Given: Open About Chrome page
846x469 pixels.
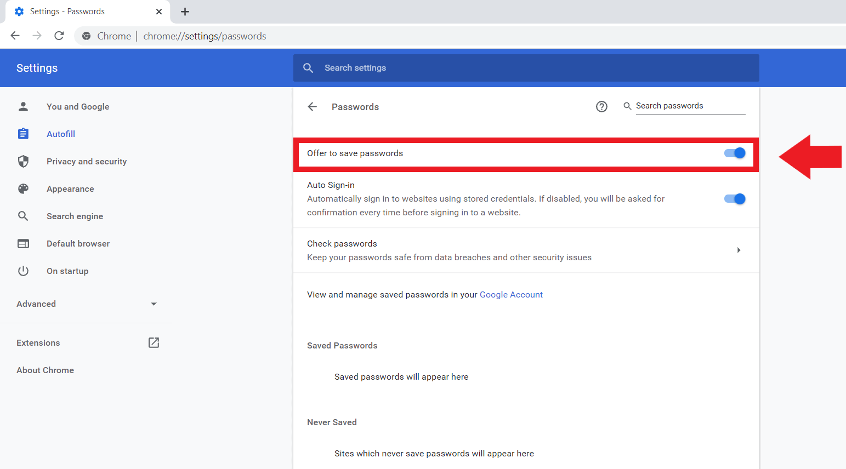Looking at the screenshot, I should (x=45, y=370).
